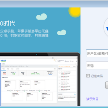Viewport: 108px width, 108px height.
Task: Open the 演示账号 demo account link
Action: click(x=92, y=99)
